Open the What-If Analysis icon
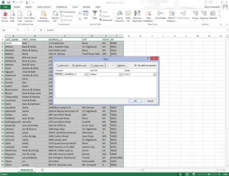 171,14
